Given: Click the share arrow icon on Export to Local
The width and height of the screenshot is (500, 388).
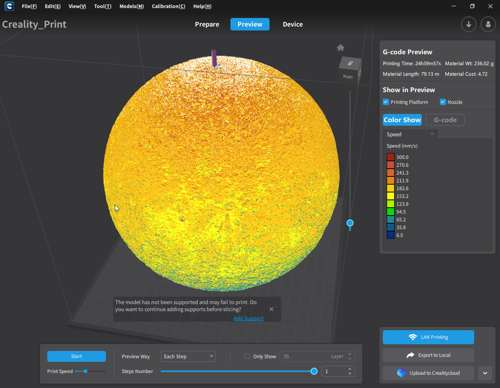Looking at the screenshot, I should [410, 355].
